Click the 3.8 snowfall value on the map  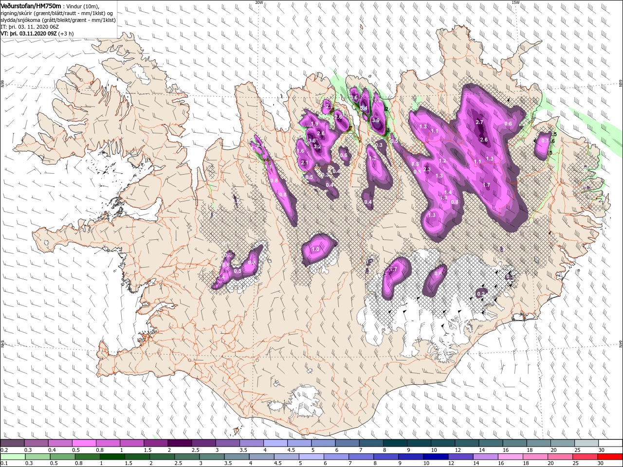point(312,141)
